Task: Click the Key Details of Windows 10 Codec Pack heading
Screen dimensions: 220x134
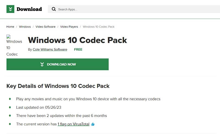Action: click(x=58, y=86)
